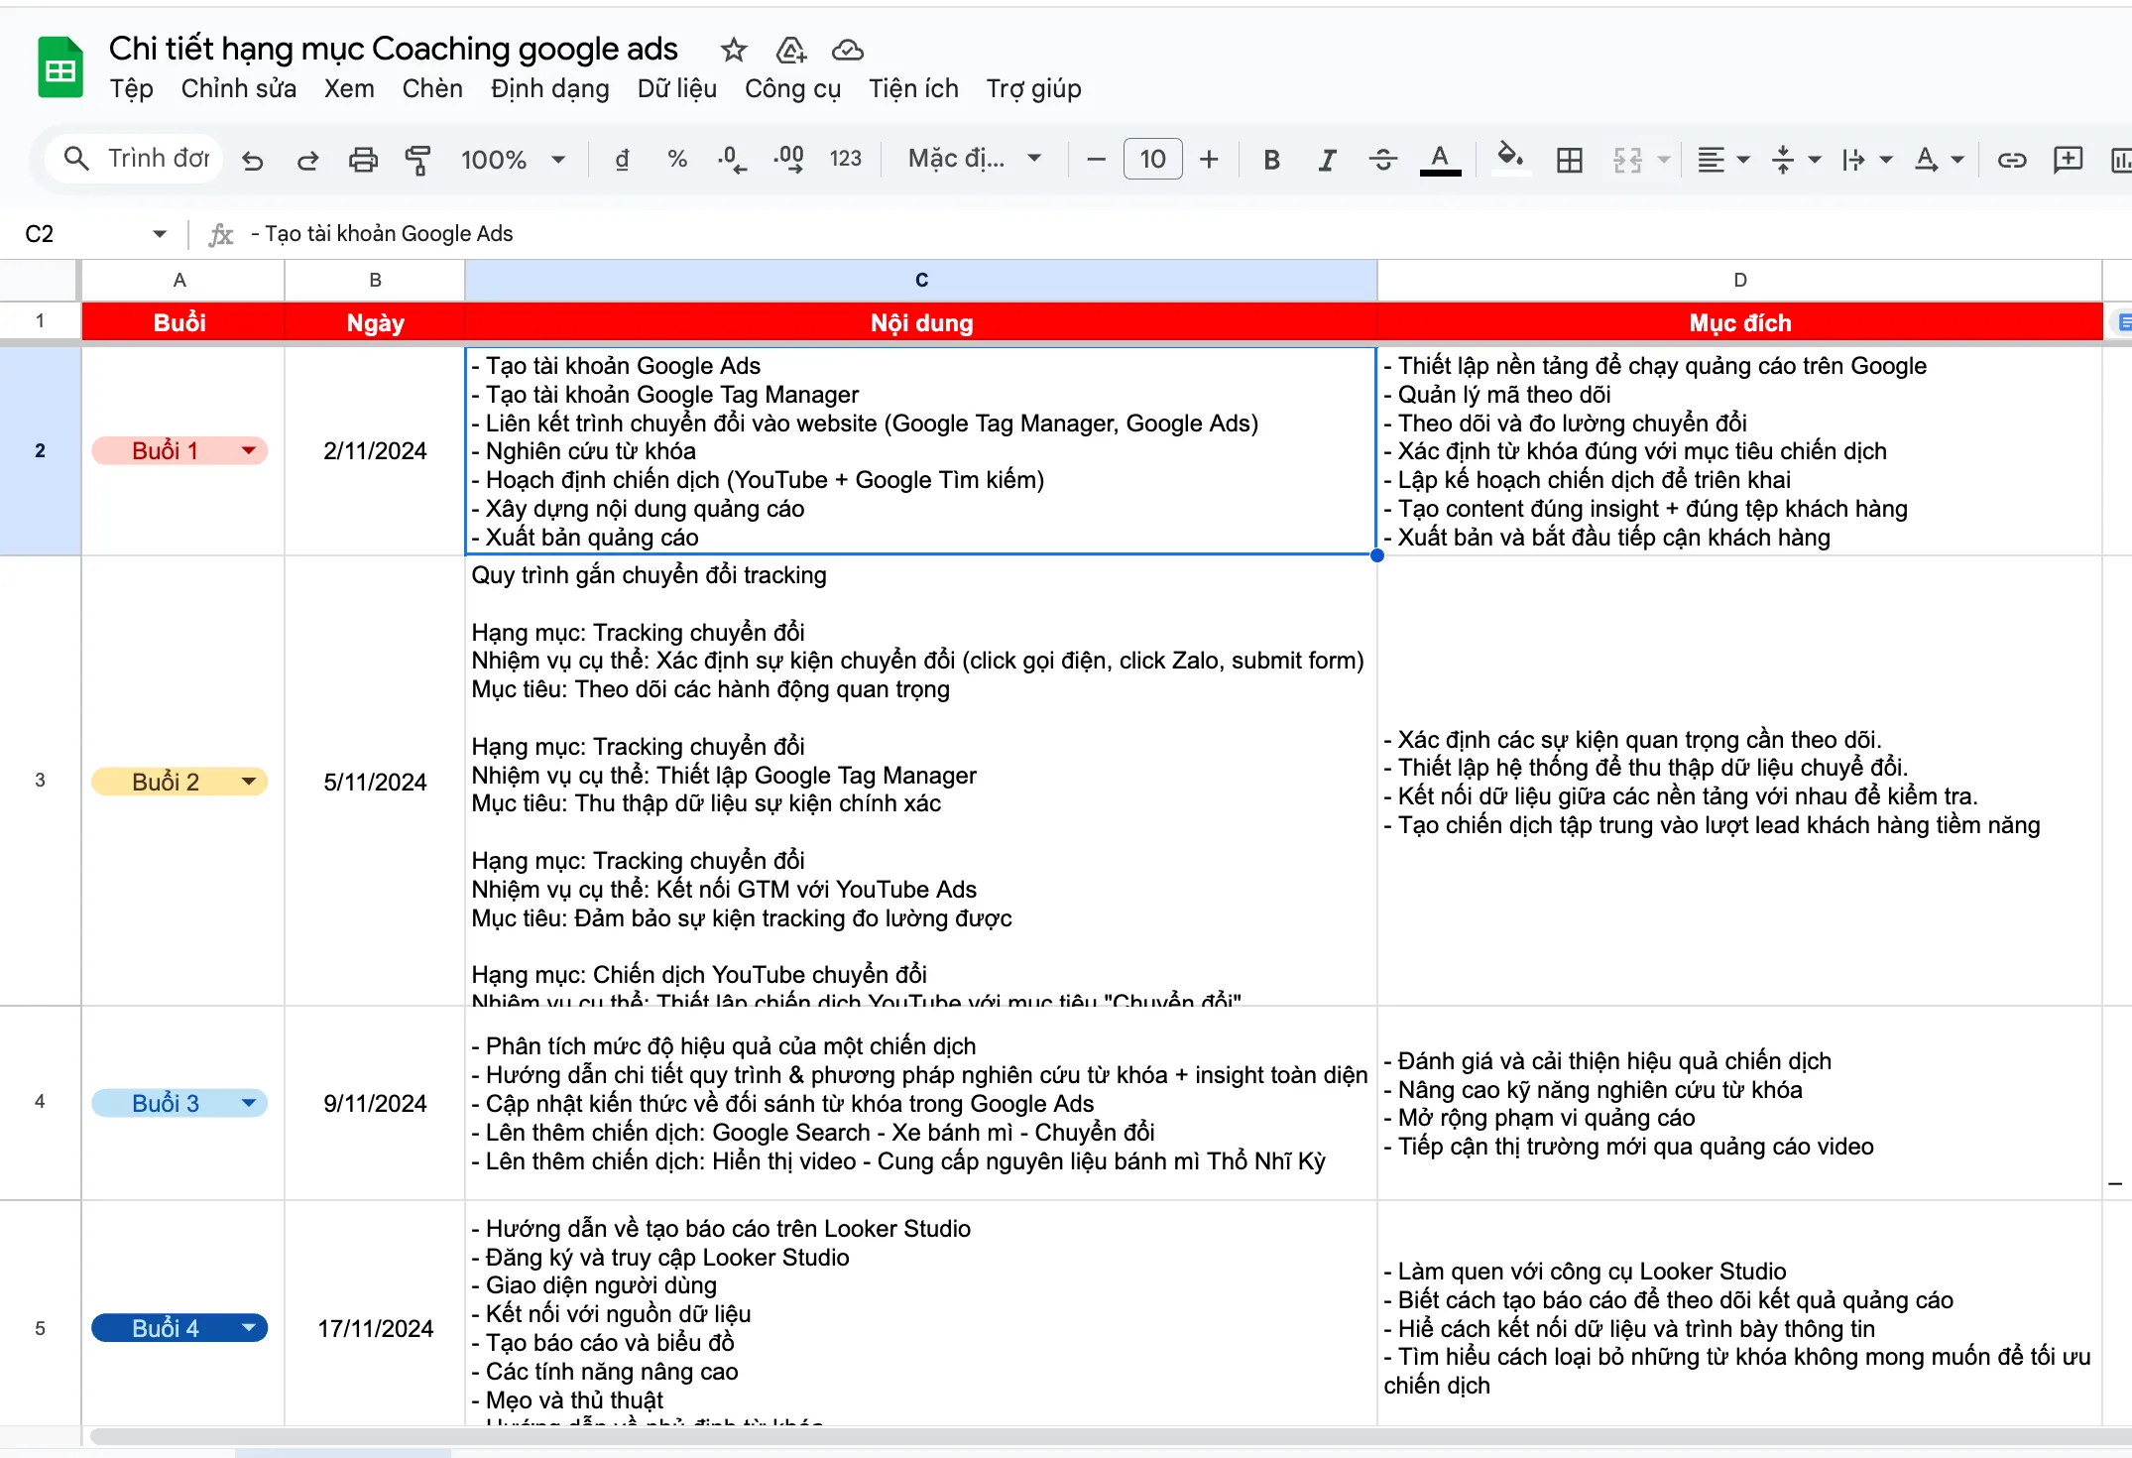Apply percent format
Image resolution: width=2132 pixels, height=1458 pixels.
677,159
